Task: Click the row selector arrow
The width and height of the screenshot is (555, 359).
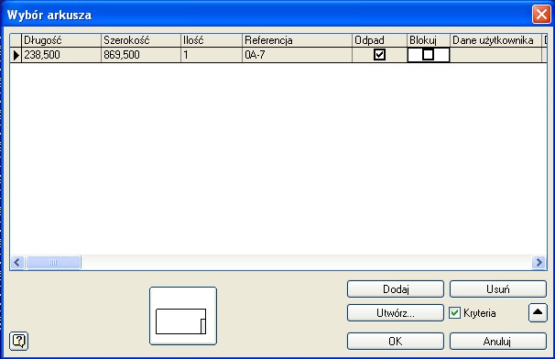Action: click(16, 55)
